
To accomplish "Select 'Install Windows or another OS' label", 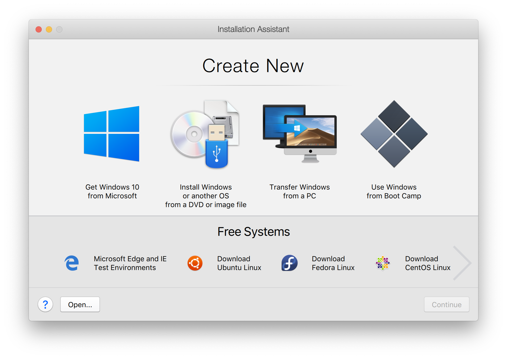I will [x=206, y=196].
